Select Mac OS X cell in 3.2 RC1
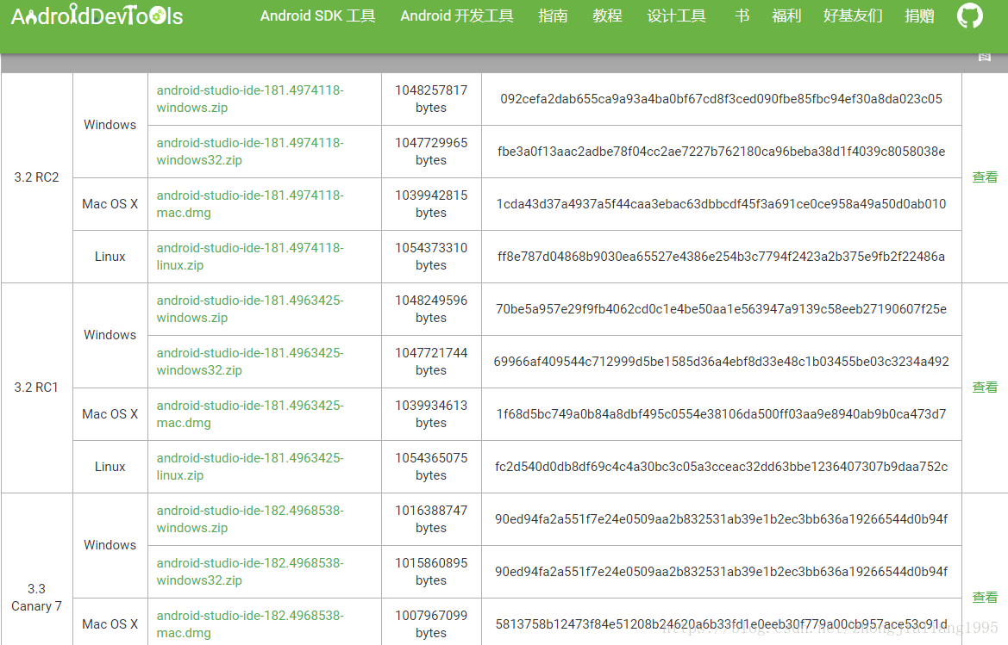This screenshot has width=1008, height=645. coord(110,414)
